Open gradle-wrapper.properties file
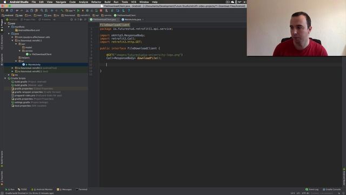 (x=36, y=92)
